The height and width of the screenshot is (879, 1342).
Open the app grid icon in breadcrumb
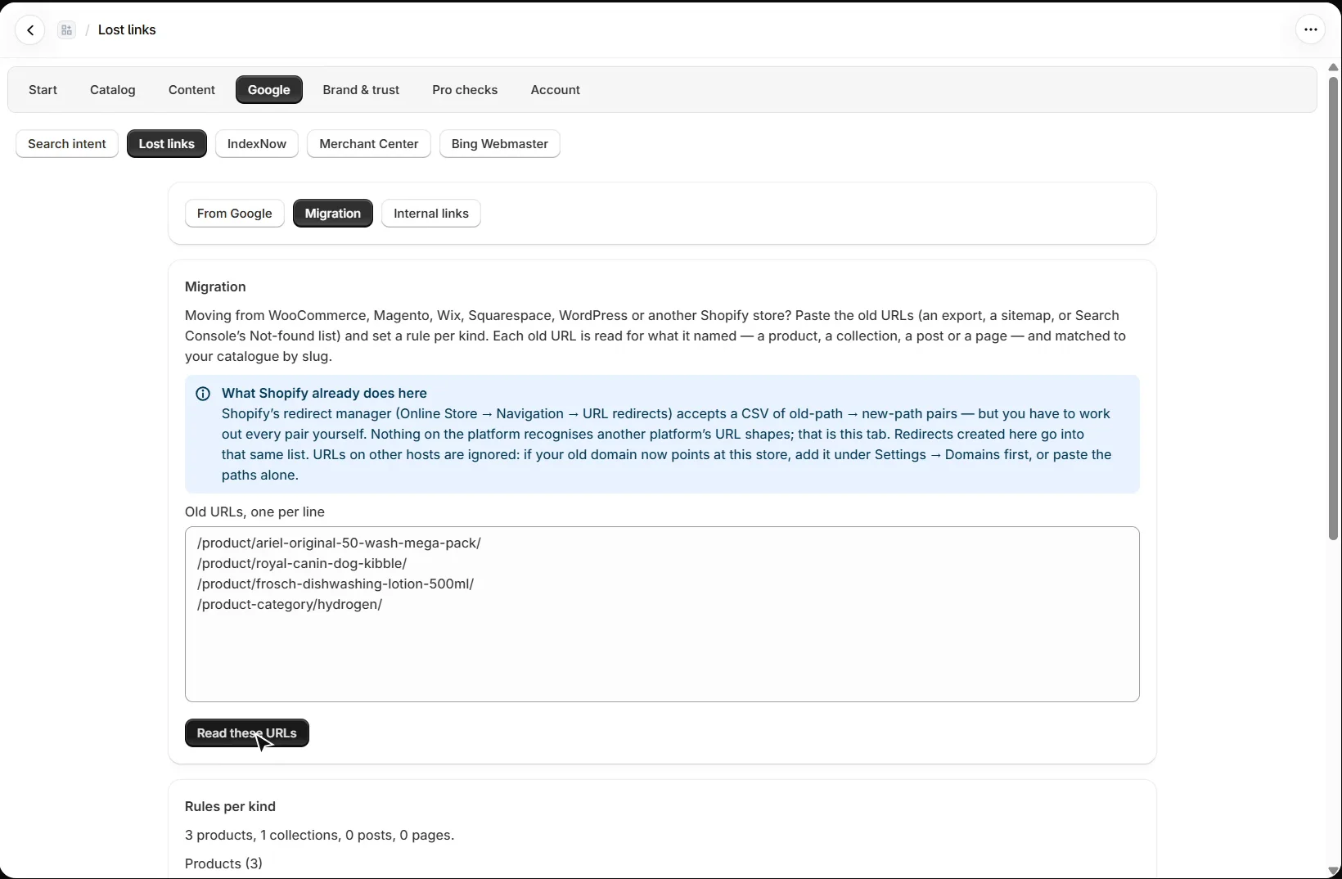[67, 30]
